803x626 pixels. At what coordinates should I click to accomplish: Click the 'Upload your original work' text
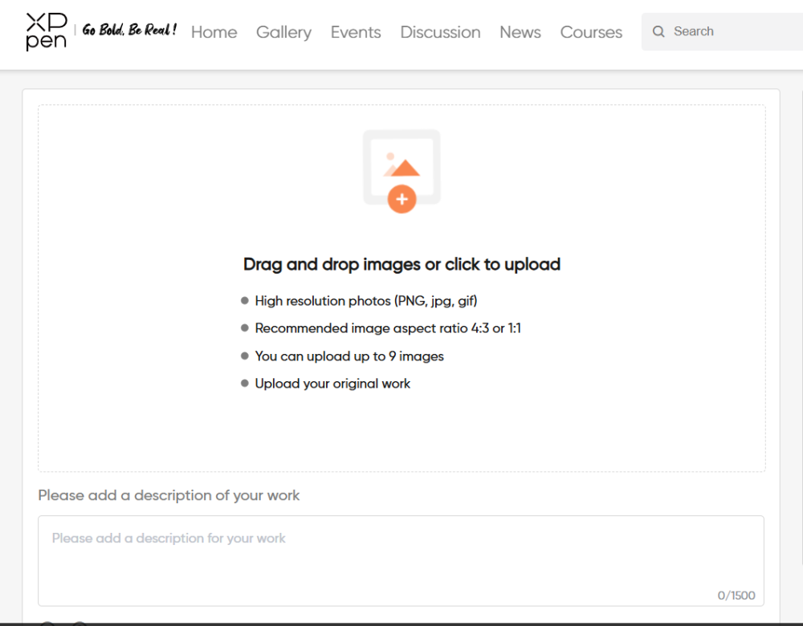click(332, 384)
